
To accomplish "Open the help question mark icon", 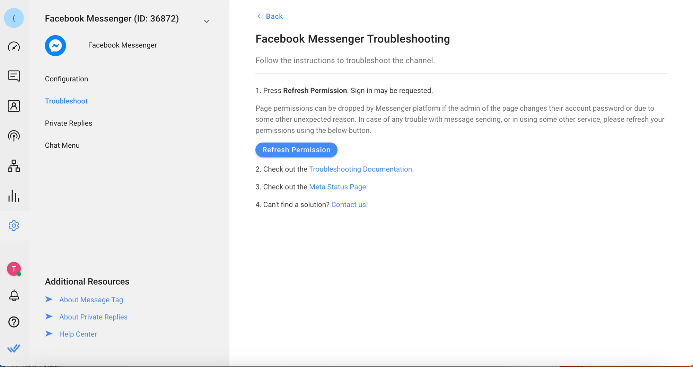I will point(14,322).
